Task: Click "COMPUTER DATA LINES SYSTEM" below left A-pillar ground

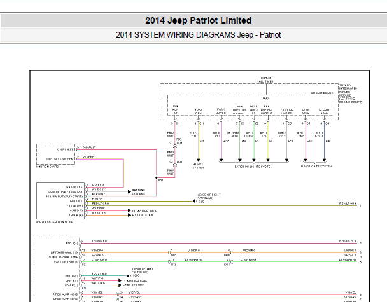Action: point(135,283)
